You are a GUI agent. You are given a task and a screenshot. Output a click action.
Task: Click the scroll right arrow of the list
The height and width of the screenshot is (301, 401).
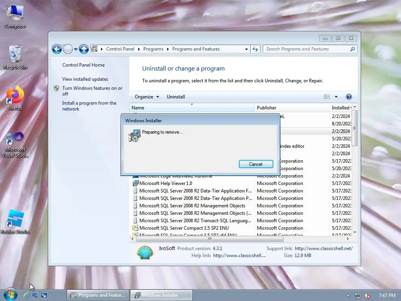coord(348,239)
